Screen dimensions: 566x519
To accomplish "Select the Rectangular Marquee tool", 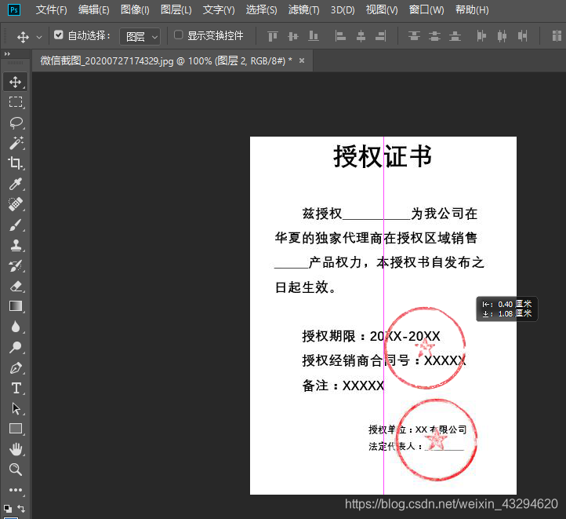I will [x=15, y=102].
